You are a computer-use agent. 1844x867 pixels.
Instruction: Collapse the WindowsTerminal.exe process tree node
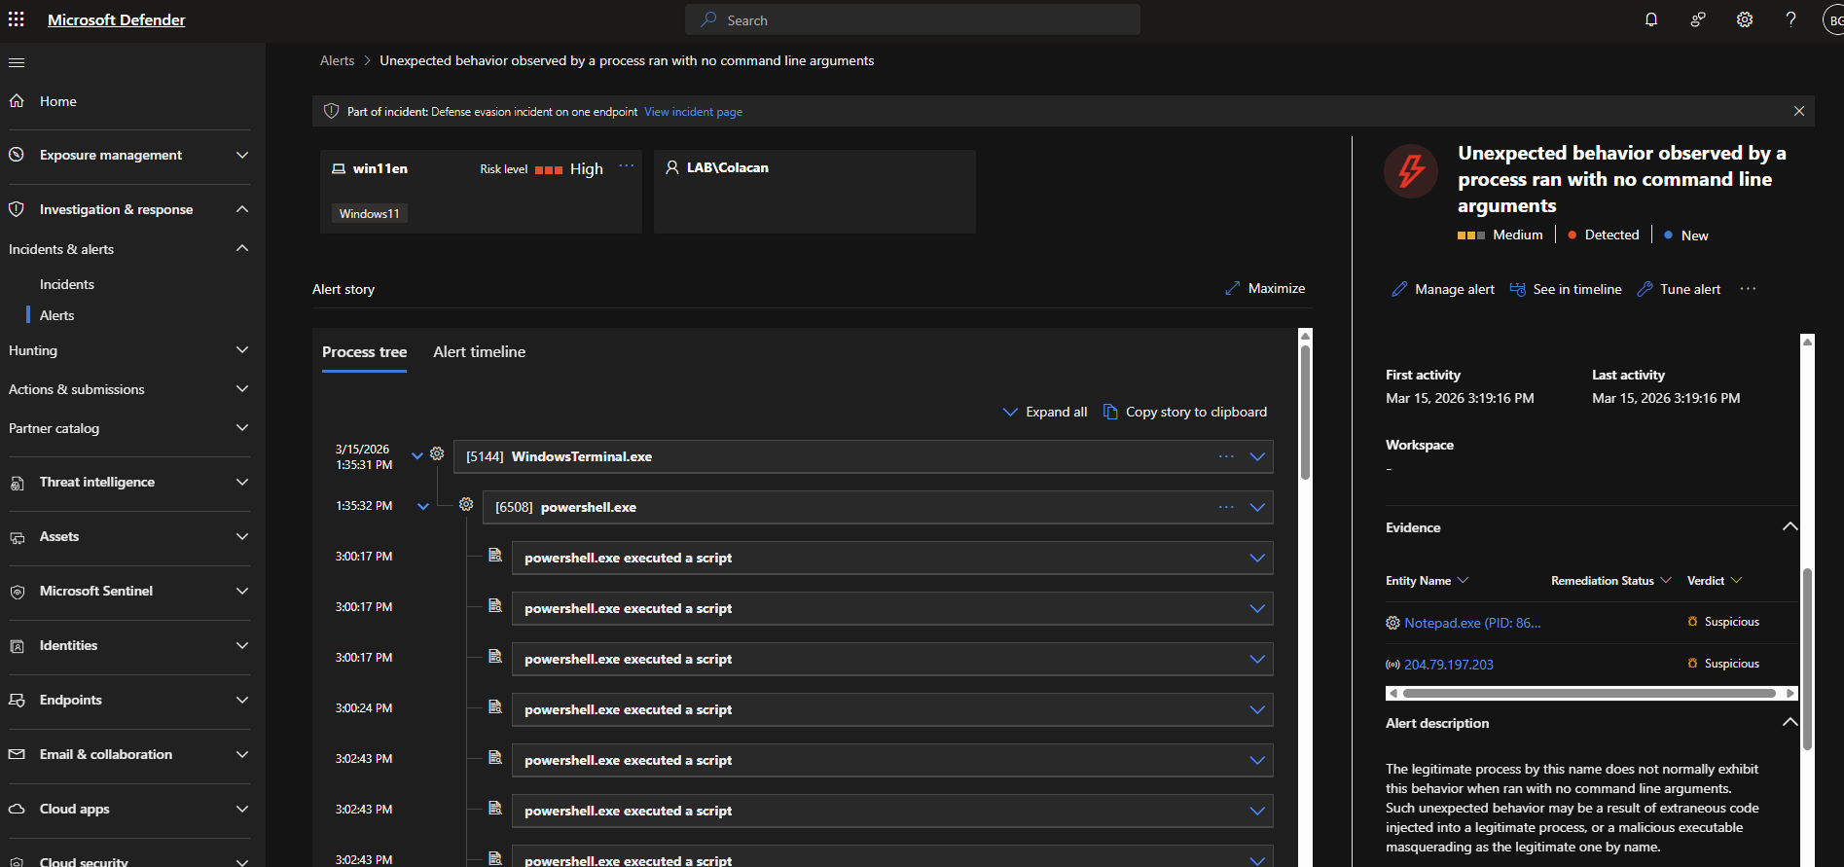pyautogui.click(x=417, y=455)
